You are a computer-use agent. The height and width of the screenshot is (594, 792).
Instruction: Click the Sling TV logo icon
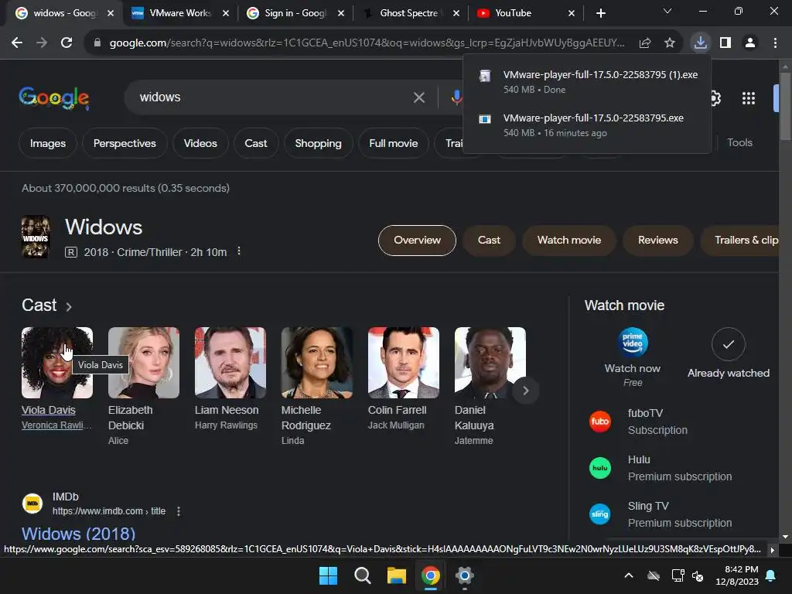600,514
